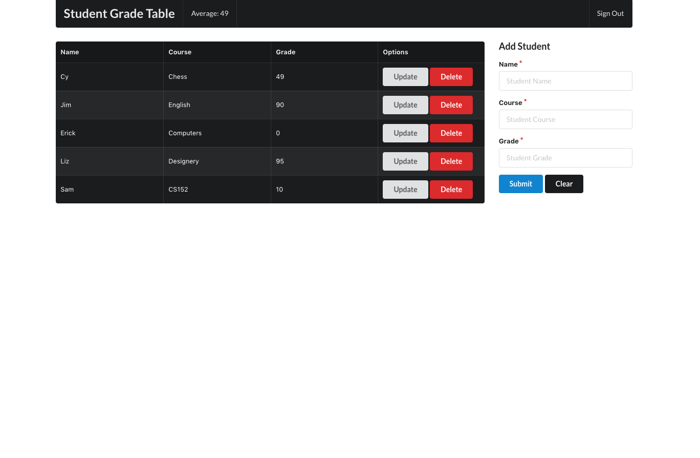Select the name cell 'Liz'
The height and width of the screenshot is (458, 700).
pyautogui.click(x=110, y=161)
